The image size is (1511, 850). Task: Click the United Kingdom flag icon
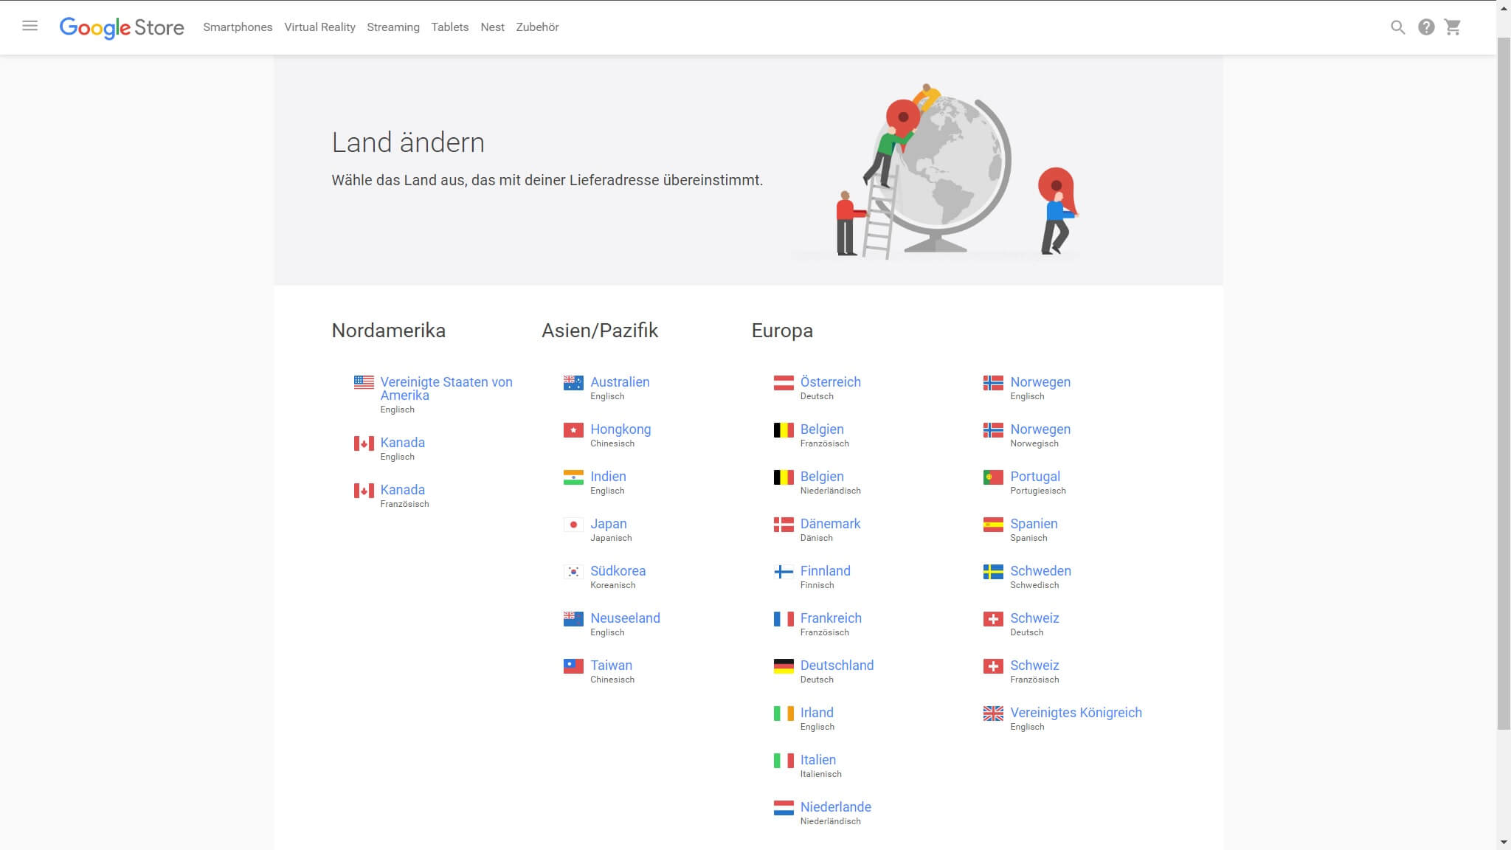(993, 713)
